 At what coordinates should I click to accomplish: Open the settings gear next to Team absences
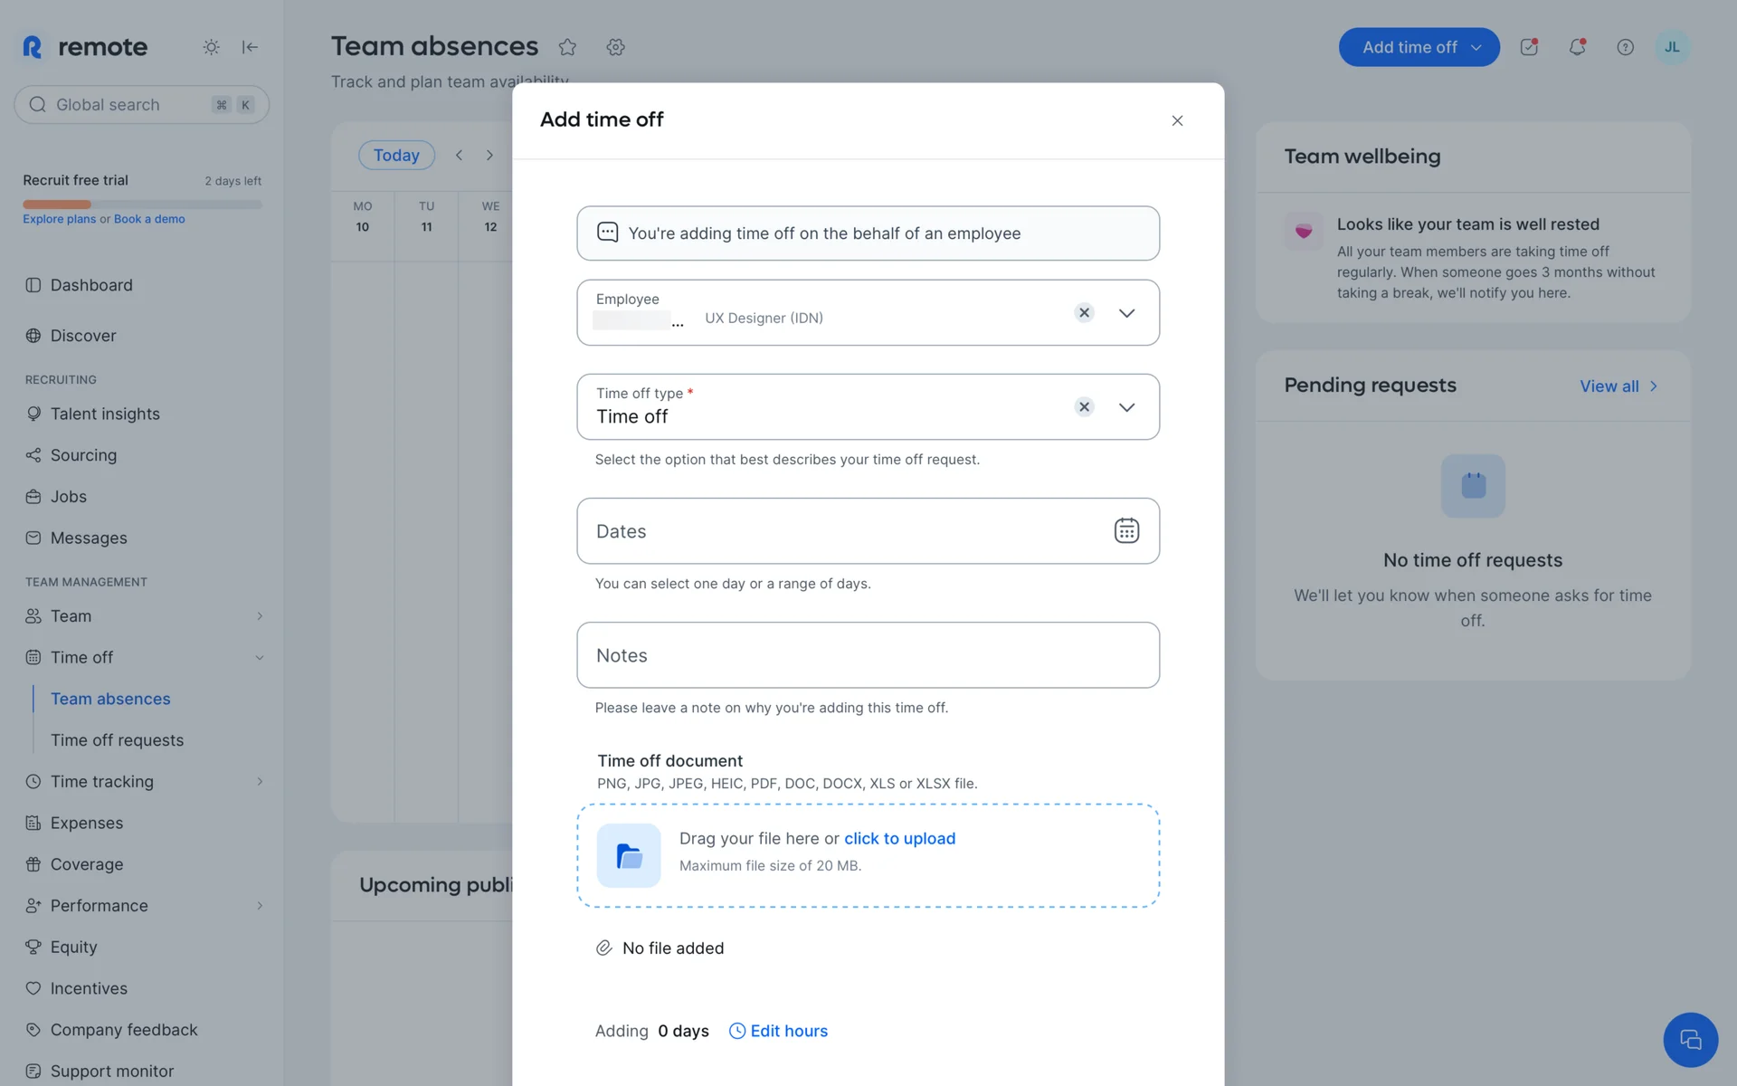(616, 47)
